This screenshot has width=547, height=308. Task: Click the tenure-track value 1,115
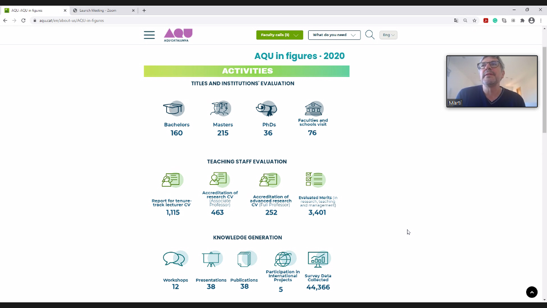point(173,212)
